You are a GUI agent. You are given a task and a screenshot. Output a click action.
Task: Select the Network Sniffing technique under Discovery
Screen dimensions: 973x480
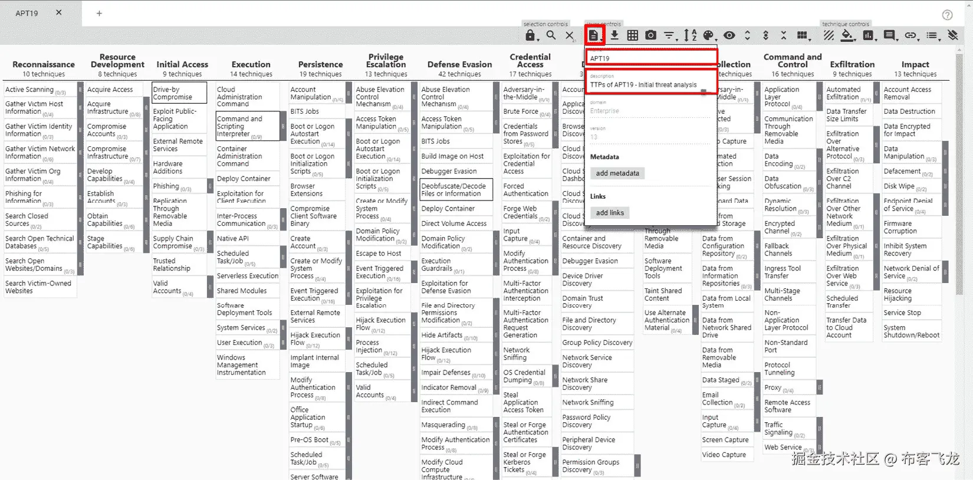597,403
